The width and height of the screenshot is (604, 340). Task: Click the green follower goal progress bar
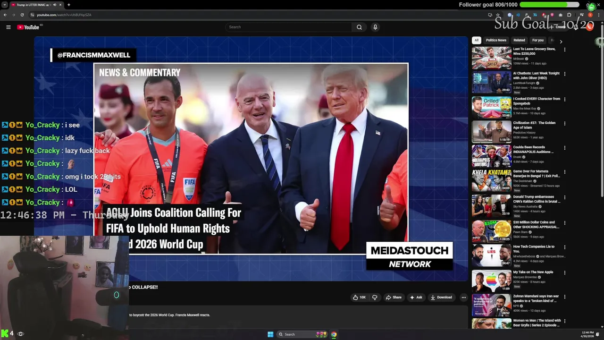point(549,5)
